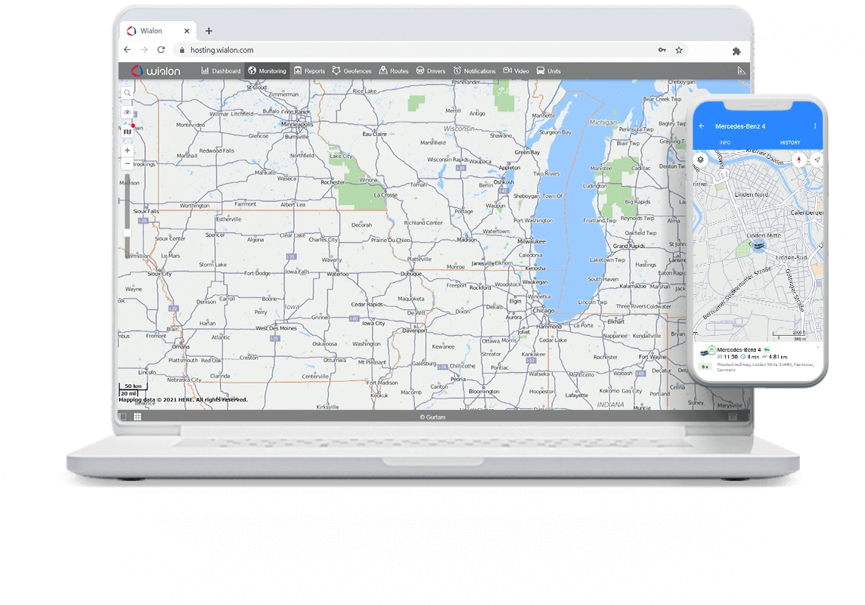Click Milwaukee label on the map
This screenshot has height=605, width=865.
pyautogui.click(x=532, y=241)
